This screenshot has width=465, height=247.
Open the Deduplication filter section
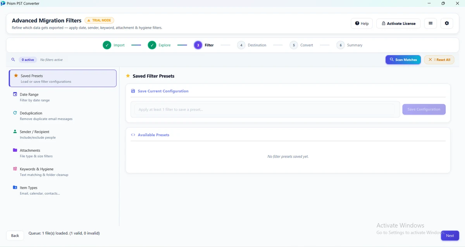point(63,116)
